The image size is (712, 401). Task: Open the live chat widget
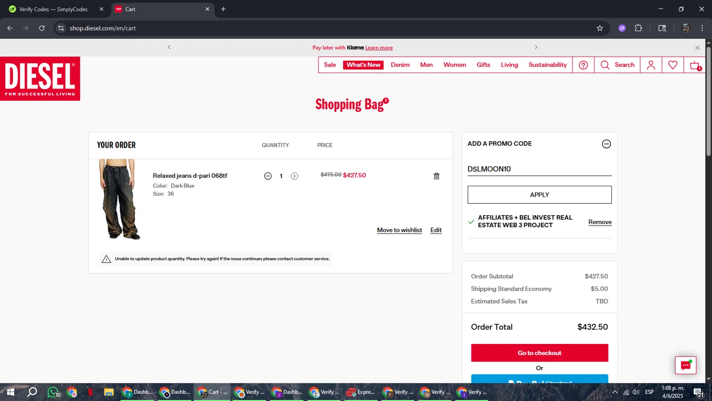[685, 365]
